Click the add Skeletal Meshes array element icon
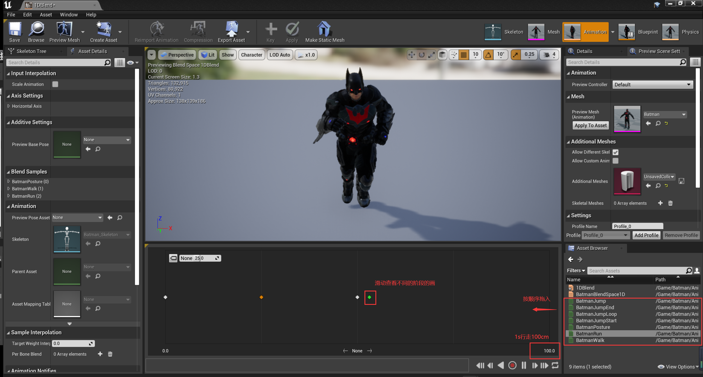This screenshot has height=377, width=703. 660,203
